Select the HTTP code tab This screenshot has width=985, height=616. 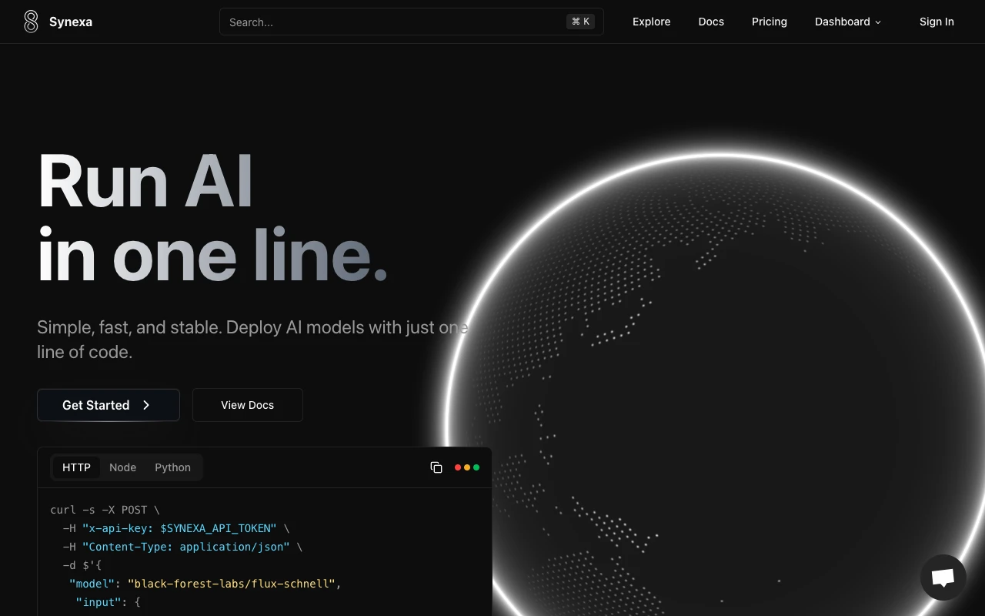coord(76,467)
